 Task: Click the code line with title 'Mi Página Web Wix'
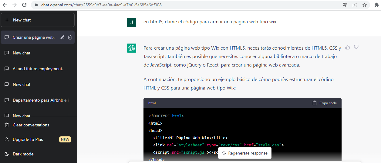[x=190, y=138]
